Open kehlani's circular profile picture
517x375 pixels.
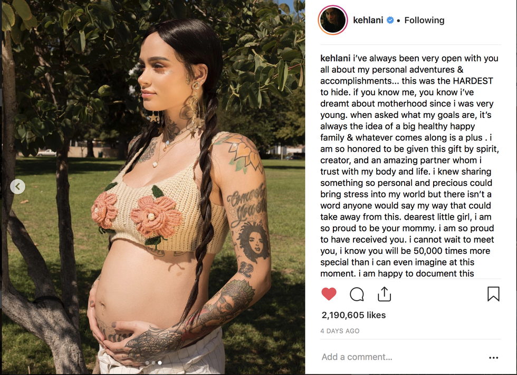333,20
